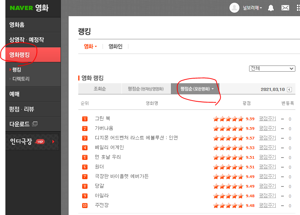Open movie 원더
This screenshot has height=215, width=300.
coord(99,167)
